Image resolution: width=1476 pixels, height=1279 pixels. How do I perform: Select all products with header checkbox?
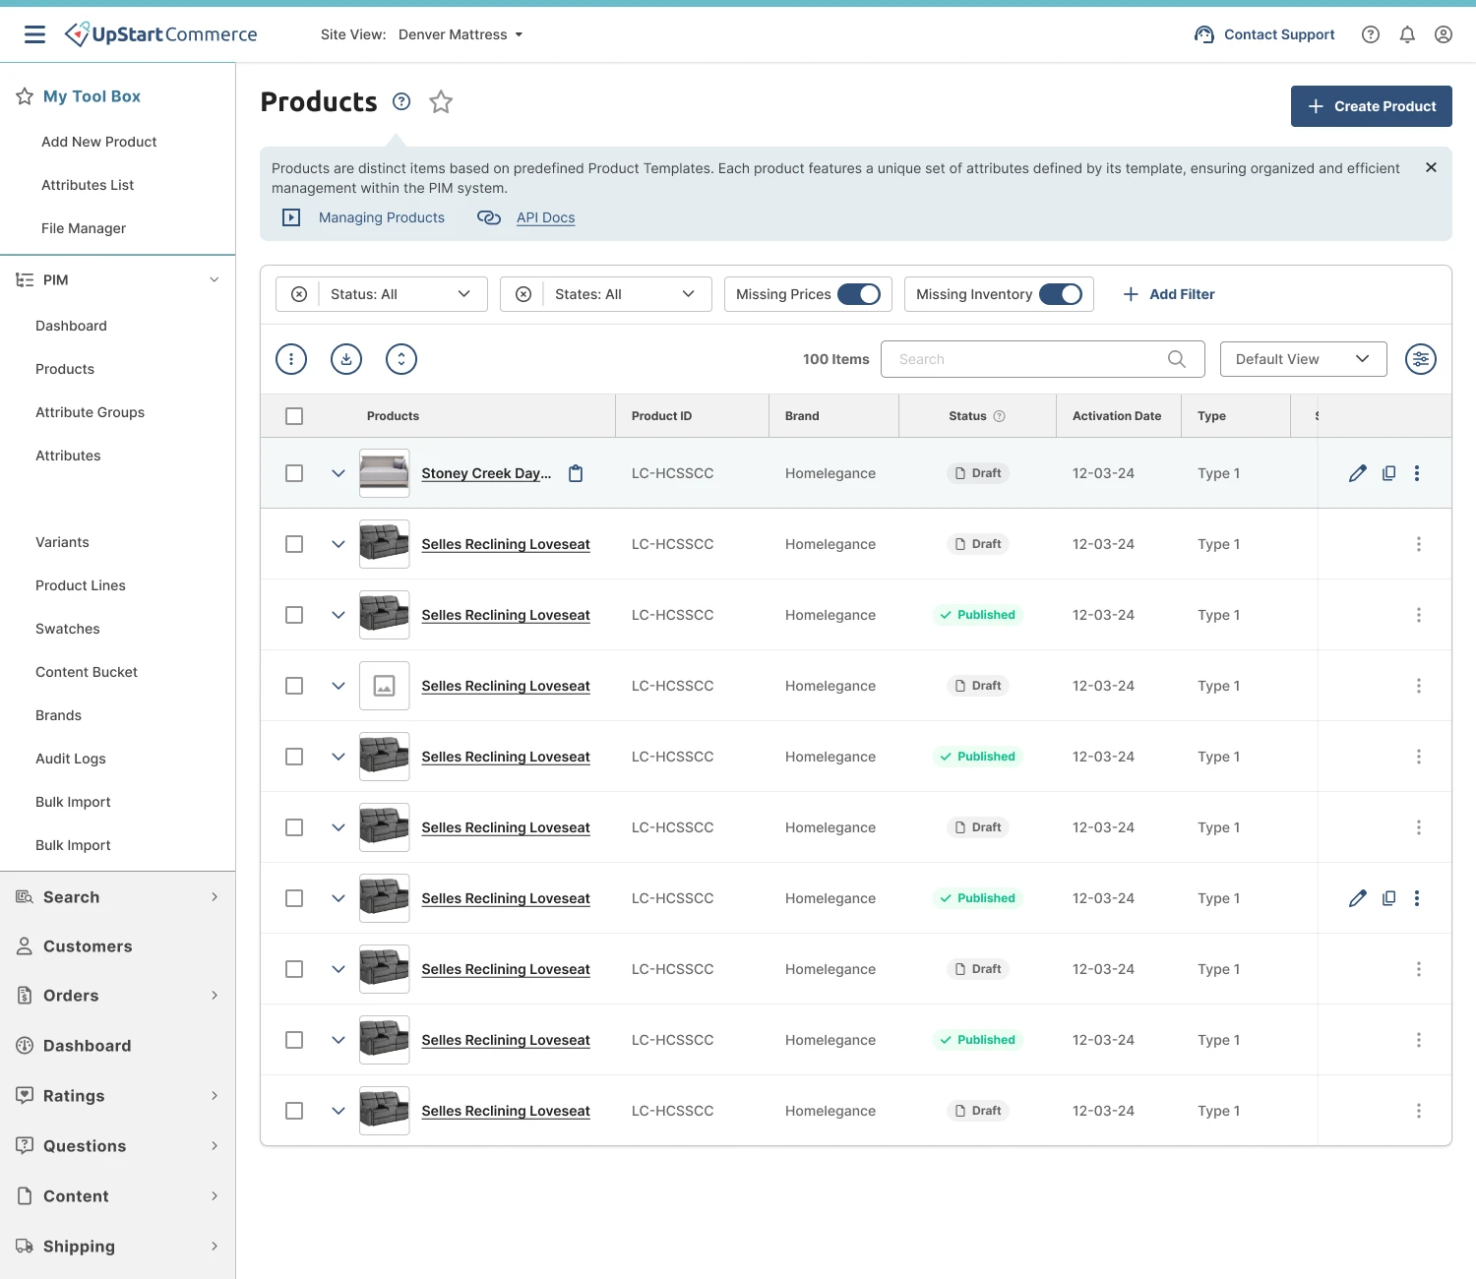[294, 416]
